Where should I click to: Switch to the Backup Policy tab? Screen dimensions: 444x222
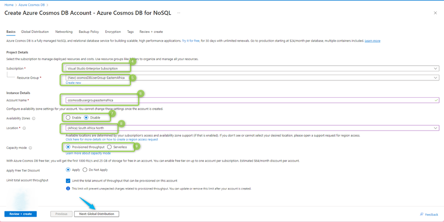tap(88, 32)
